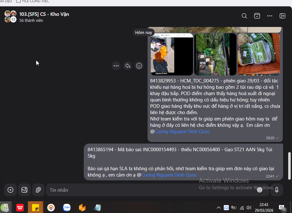Screen dimensions: 292x213
Task: Open Wi-Fi network tray icon
Action: [242, 208]
